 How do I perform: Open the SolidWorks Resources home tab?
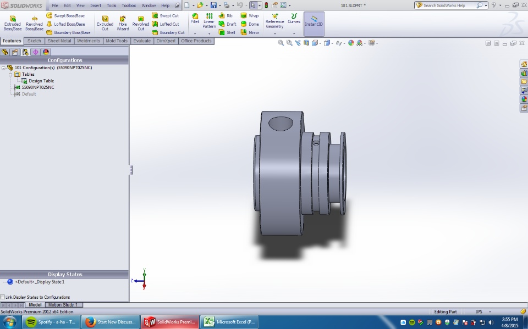click(524, 64)
